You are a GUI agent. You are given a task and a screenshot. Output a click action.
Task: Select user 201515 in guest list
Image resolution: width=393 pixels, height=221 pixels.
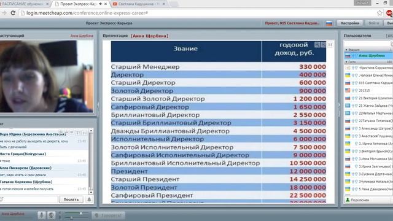tap(368, 90)
